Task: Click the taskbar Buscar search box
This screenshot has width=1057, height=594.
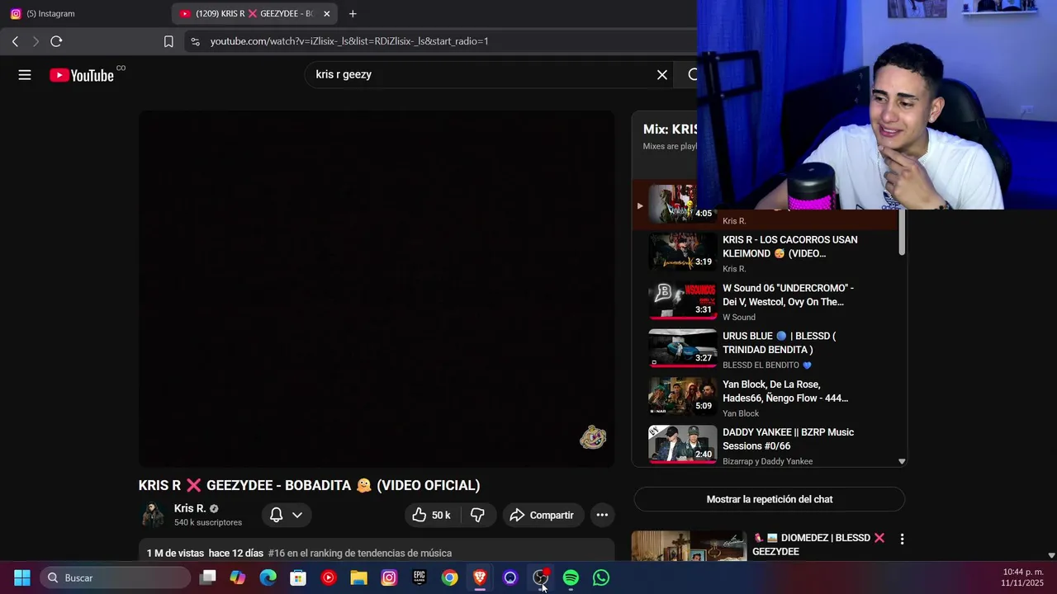Action: click(116, 577)
